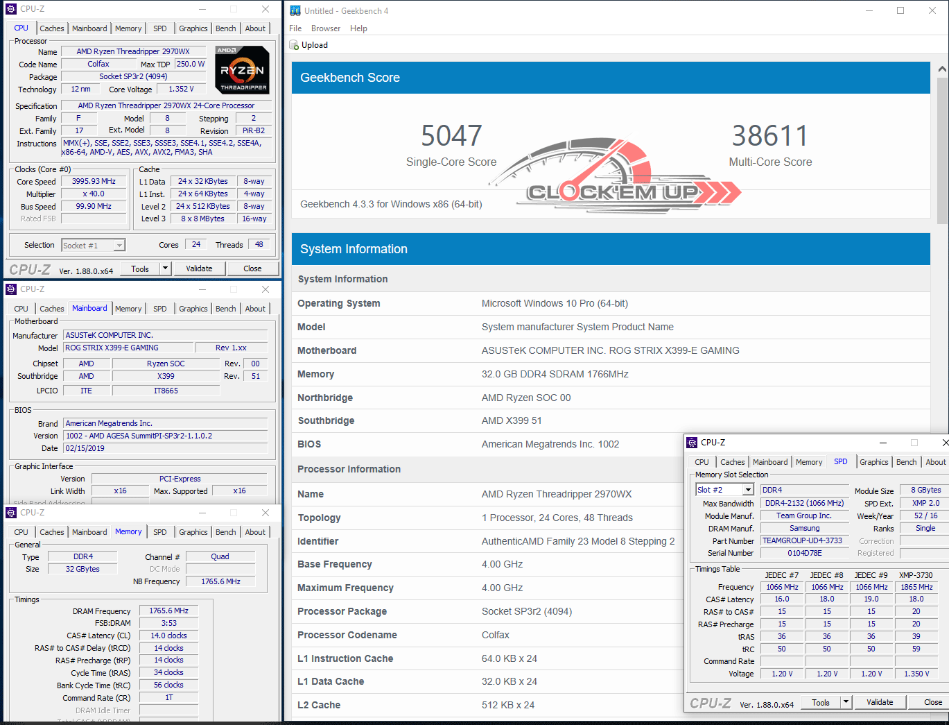Click Validate button in SPD window
Image resolution: width=949 pixels, height=725 pixels.
(880, 702)
